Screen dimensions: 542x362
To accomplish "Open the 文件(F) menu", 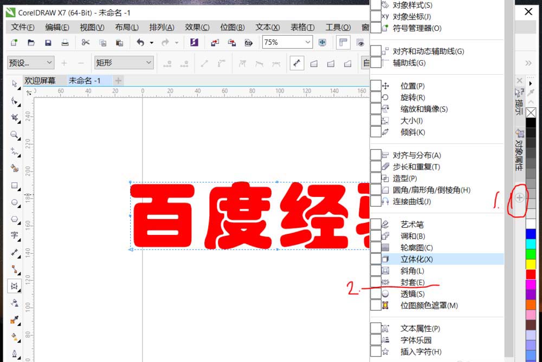I will [x=22, y=27].
